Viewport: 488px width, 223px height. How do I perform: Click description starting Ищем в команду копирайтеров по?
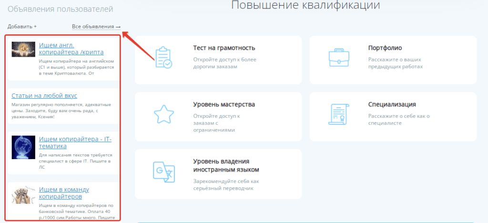(x=77, y=212)
